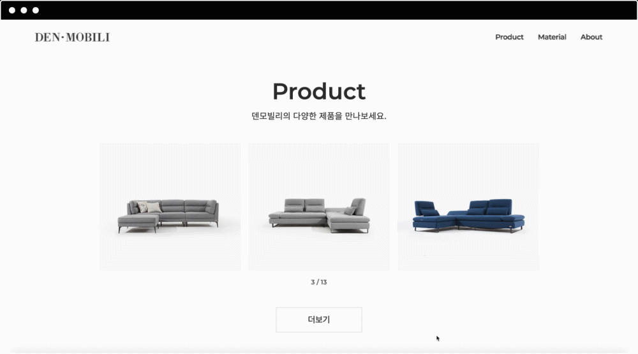Open the gray corner sofa thumbnail in the middle

coord(318,207)
